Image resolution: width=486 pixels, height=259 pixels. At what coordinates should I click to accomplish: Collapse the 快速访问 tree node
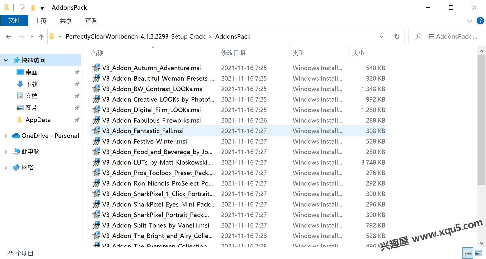[6, 60]
